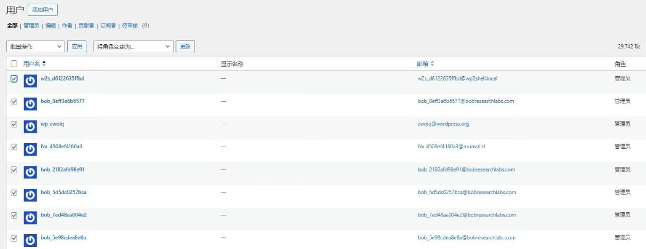Click the 更改 change role button

(185, 46)
